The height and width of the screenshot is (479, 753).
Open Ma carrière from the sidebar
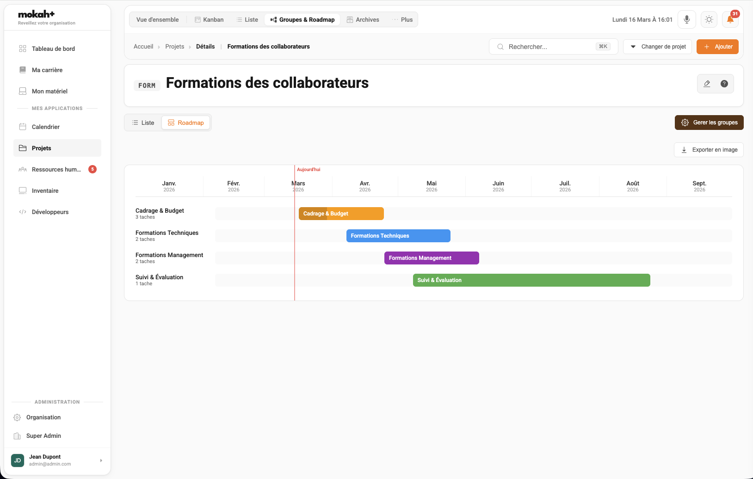click(x=47, y=70)
